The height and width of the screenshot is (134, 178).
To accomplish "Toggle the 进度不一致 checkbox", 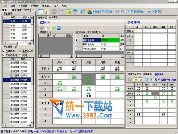I will point(20,51).
